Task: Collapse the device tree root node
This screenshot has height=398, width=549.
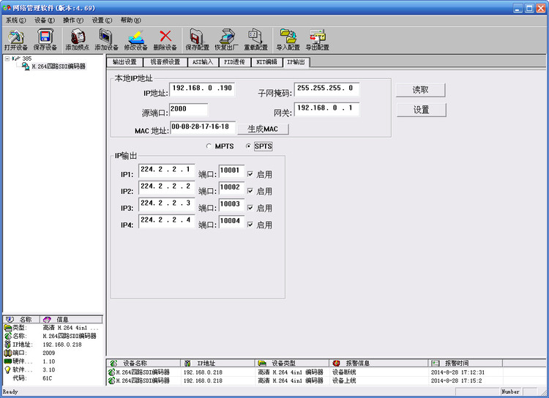Action: pyautogui.click(x=7, y=59)
